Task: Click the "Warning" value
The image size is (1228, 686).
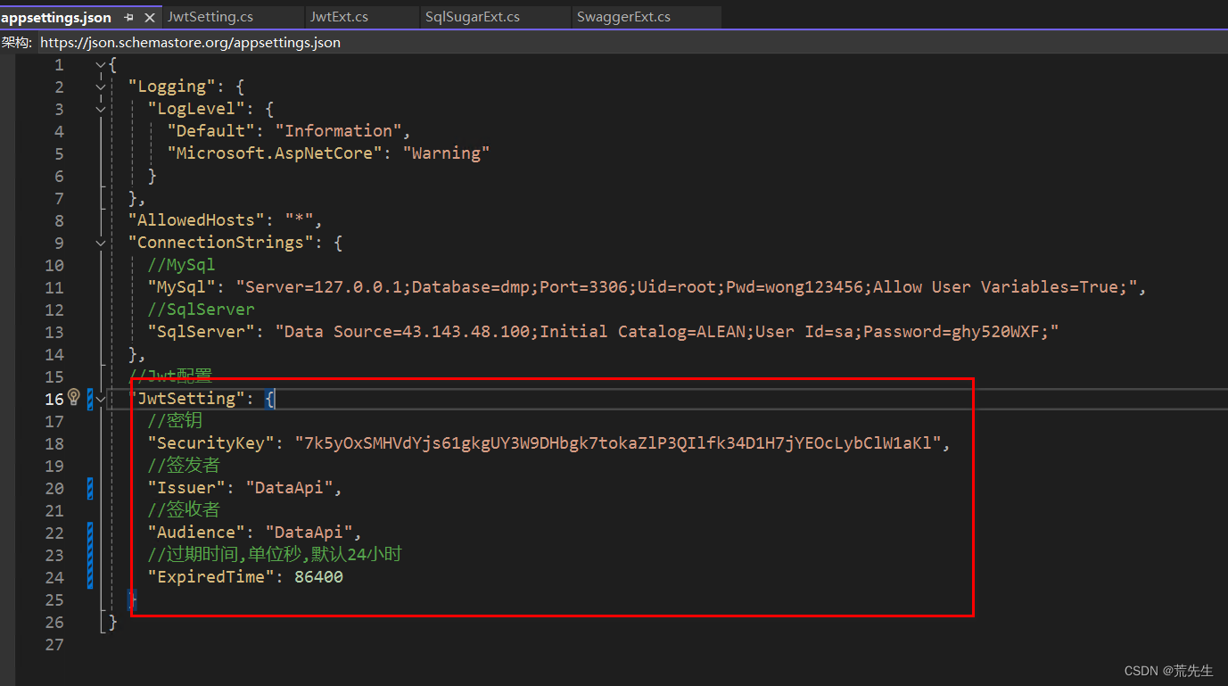Action: [446, 153]
